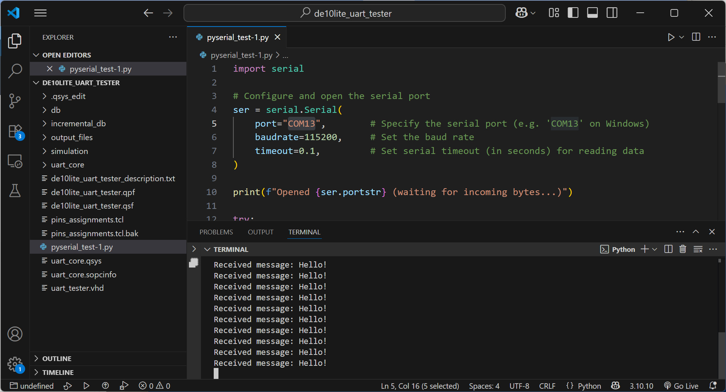Open the new terminal launch profile dropdown
Image resolution: width=726 pixels, height=392 pixels.
655,249
